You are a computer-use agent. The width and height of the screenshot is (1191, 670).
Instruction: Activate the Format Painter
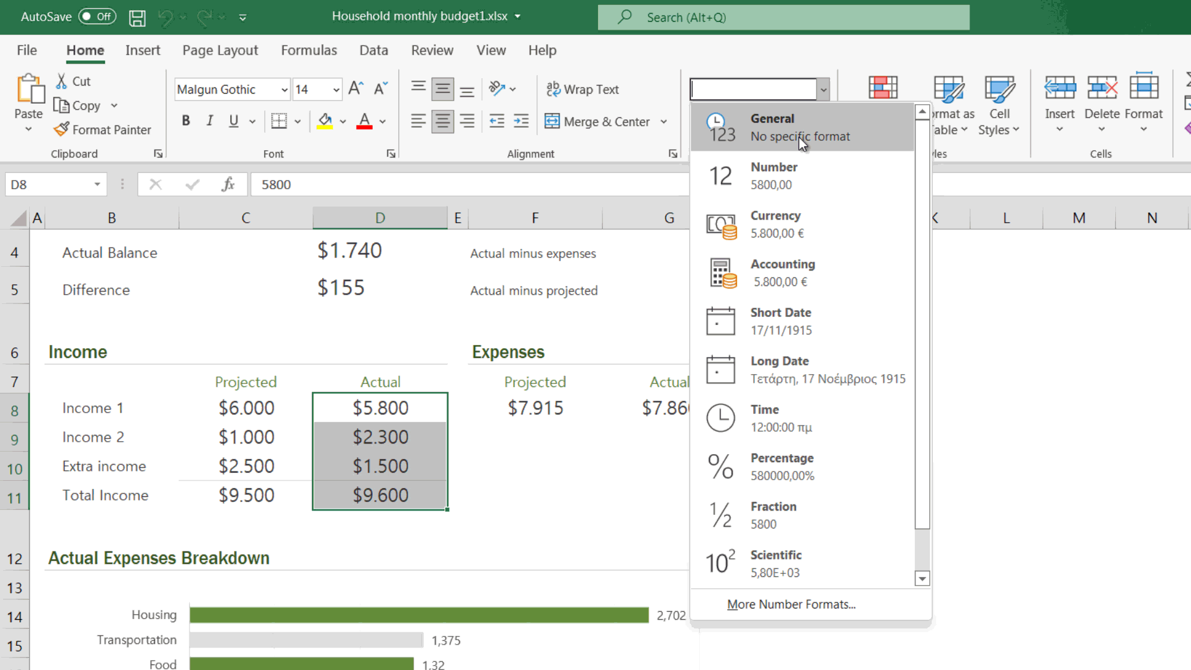point(102,130)
